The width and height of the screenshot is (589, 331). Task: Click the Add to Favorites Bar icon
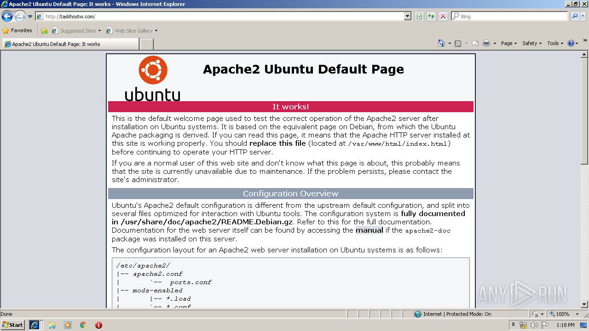(x=44, y=31)
